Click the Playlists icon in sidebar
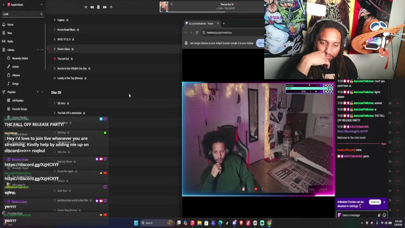 (x=3, y=92)
